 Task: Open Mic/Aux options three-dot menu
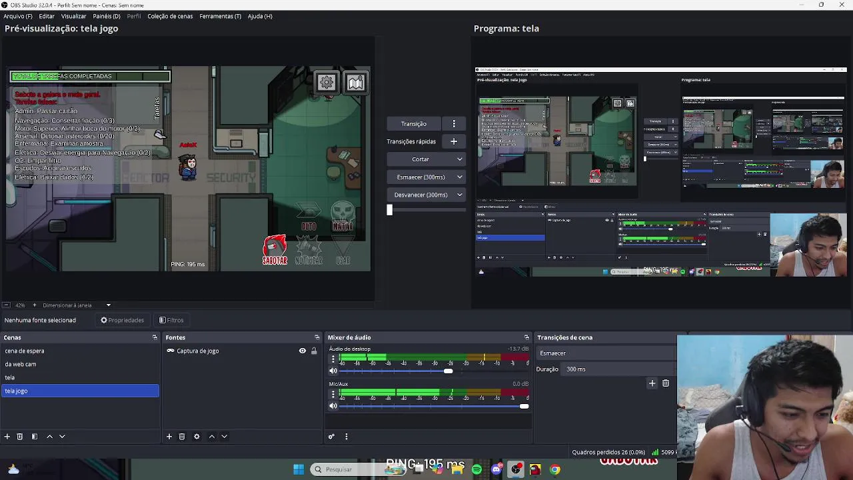[x=333, y=393]
